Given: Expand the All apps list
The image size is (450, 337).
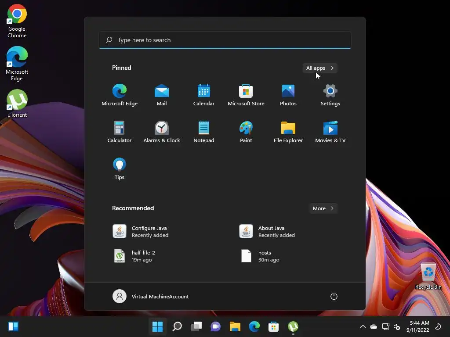Looking at the screenshot, I should (x=320, y=68).
